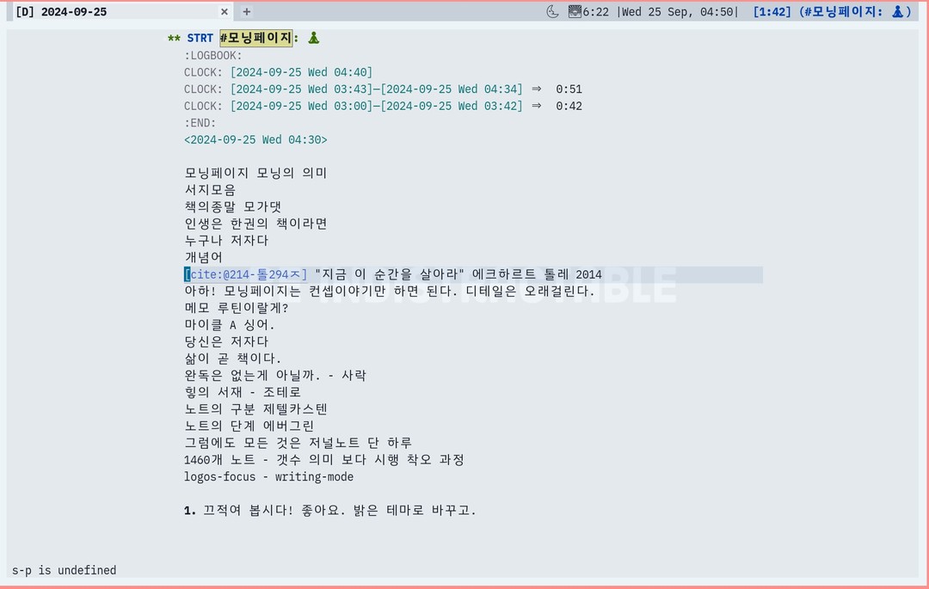Open the active timestamp <2024-09-25 Wed 04:30>
This screenshot has height=589, width=929.
pos(255,139)
